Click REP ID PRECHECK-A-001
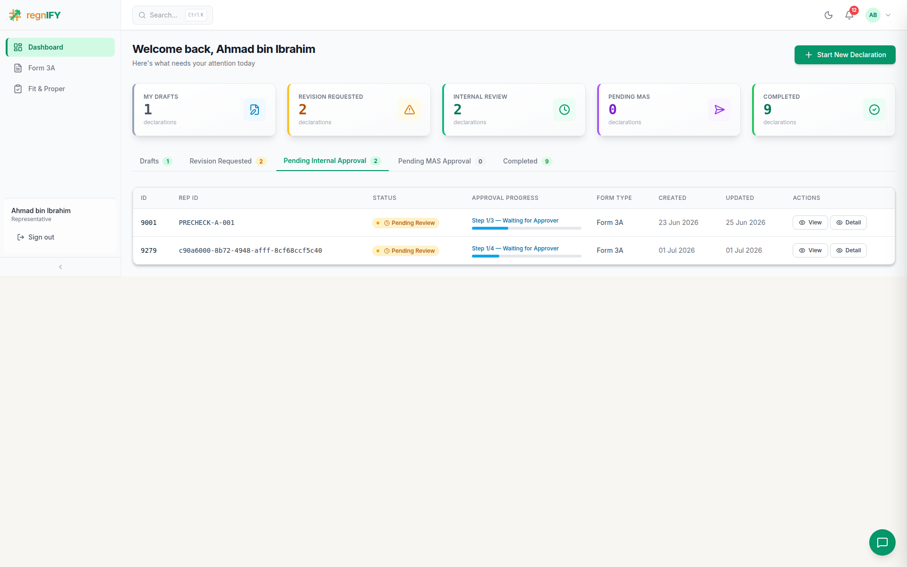This screenshot has width=907, height=567. click(206, 223)
